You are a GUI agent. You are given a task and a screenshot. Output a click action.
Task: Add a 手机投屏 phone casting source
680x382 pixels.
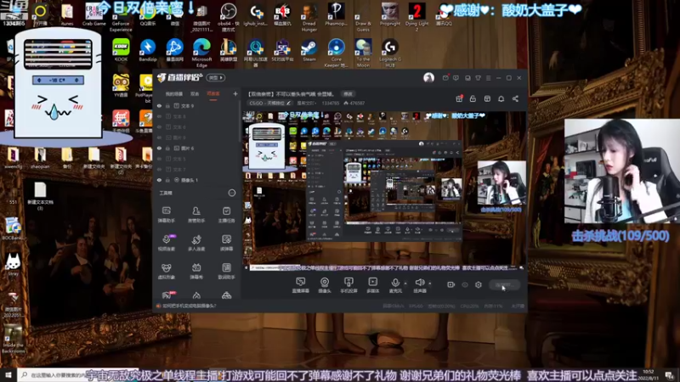(x=348, y=285)
